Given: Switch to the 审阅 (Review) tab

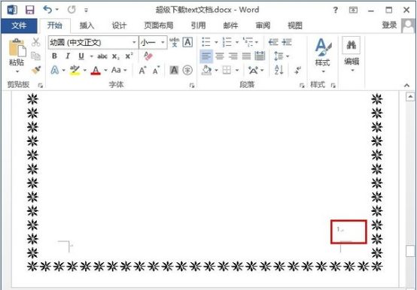Looking at the screenshot, I should click(x=263, y=26).
